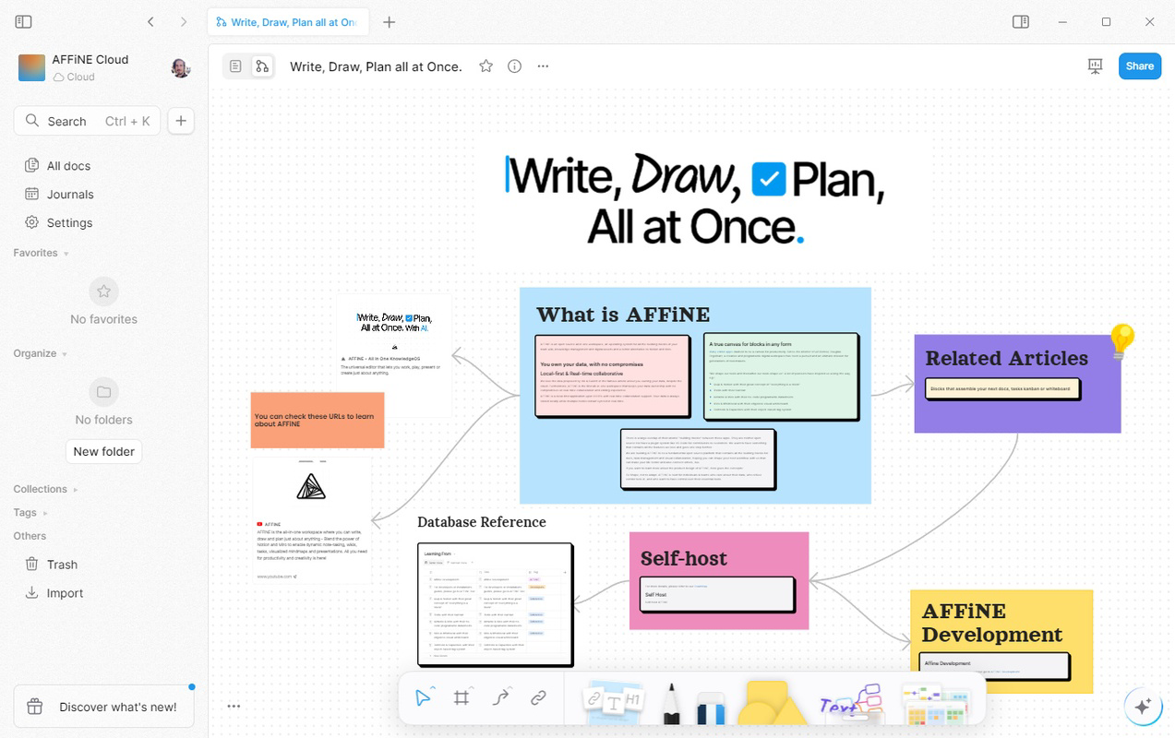Select the Frame tool

pos(462,698)
